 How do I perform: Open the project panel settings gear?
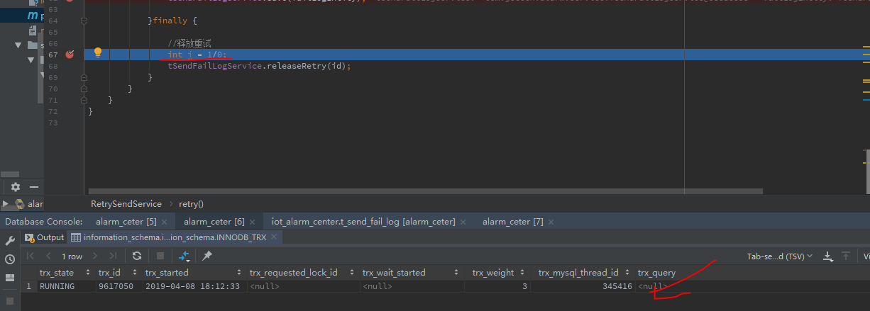click(x=15, y=187)
